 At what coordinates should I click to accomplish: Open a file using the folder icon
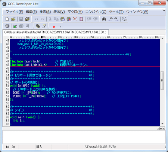(x=13, y=19)
